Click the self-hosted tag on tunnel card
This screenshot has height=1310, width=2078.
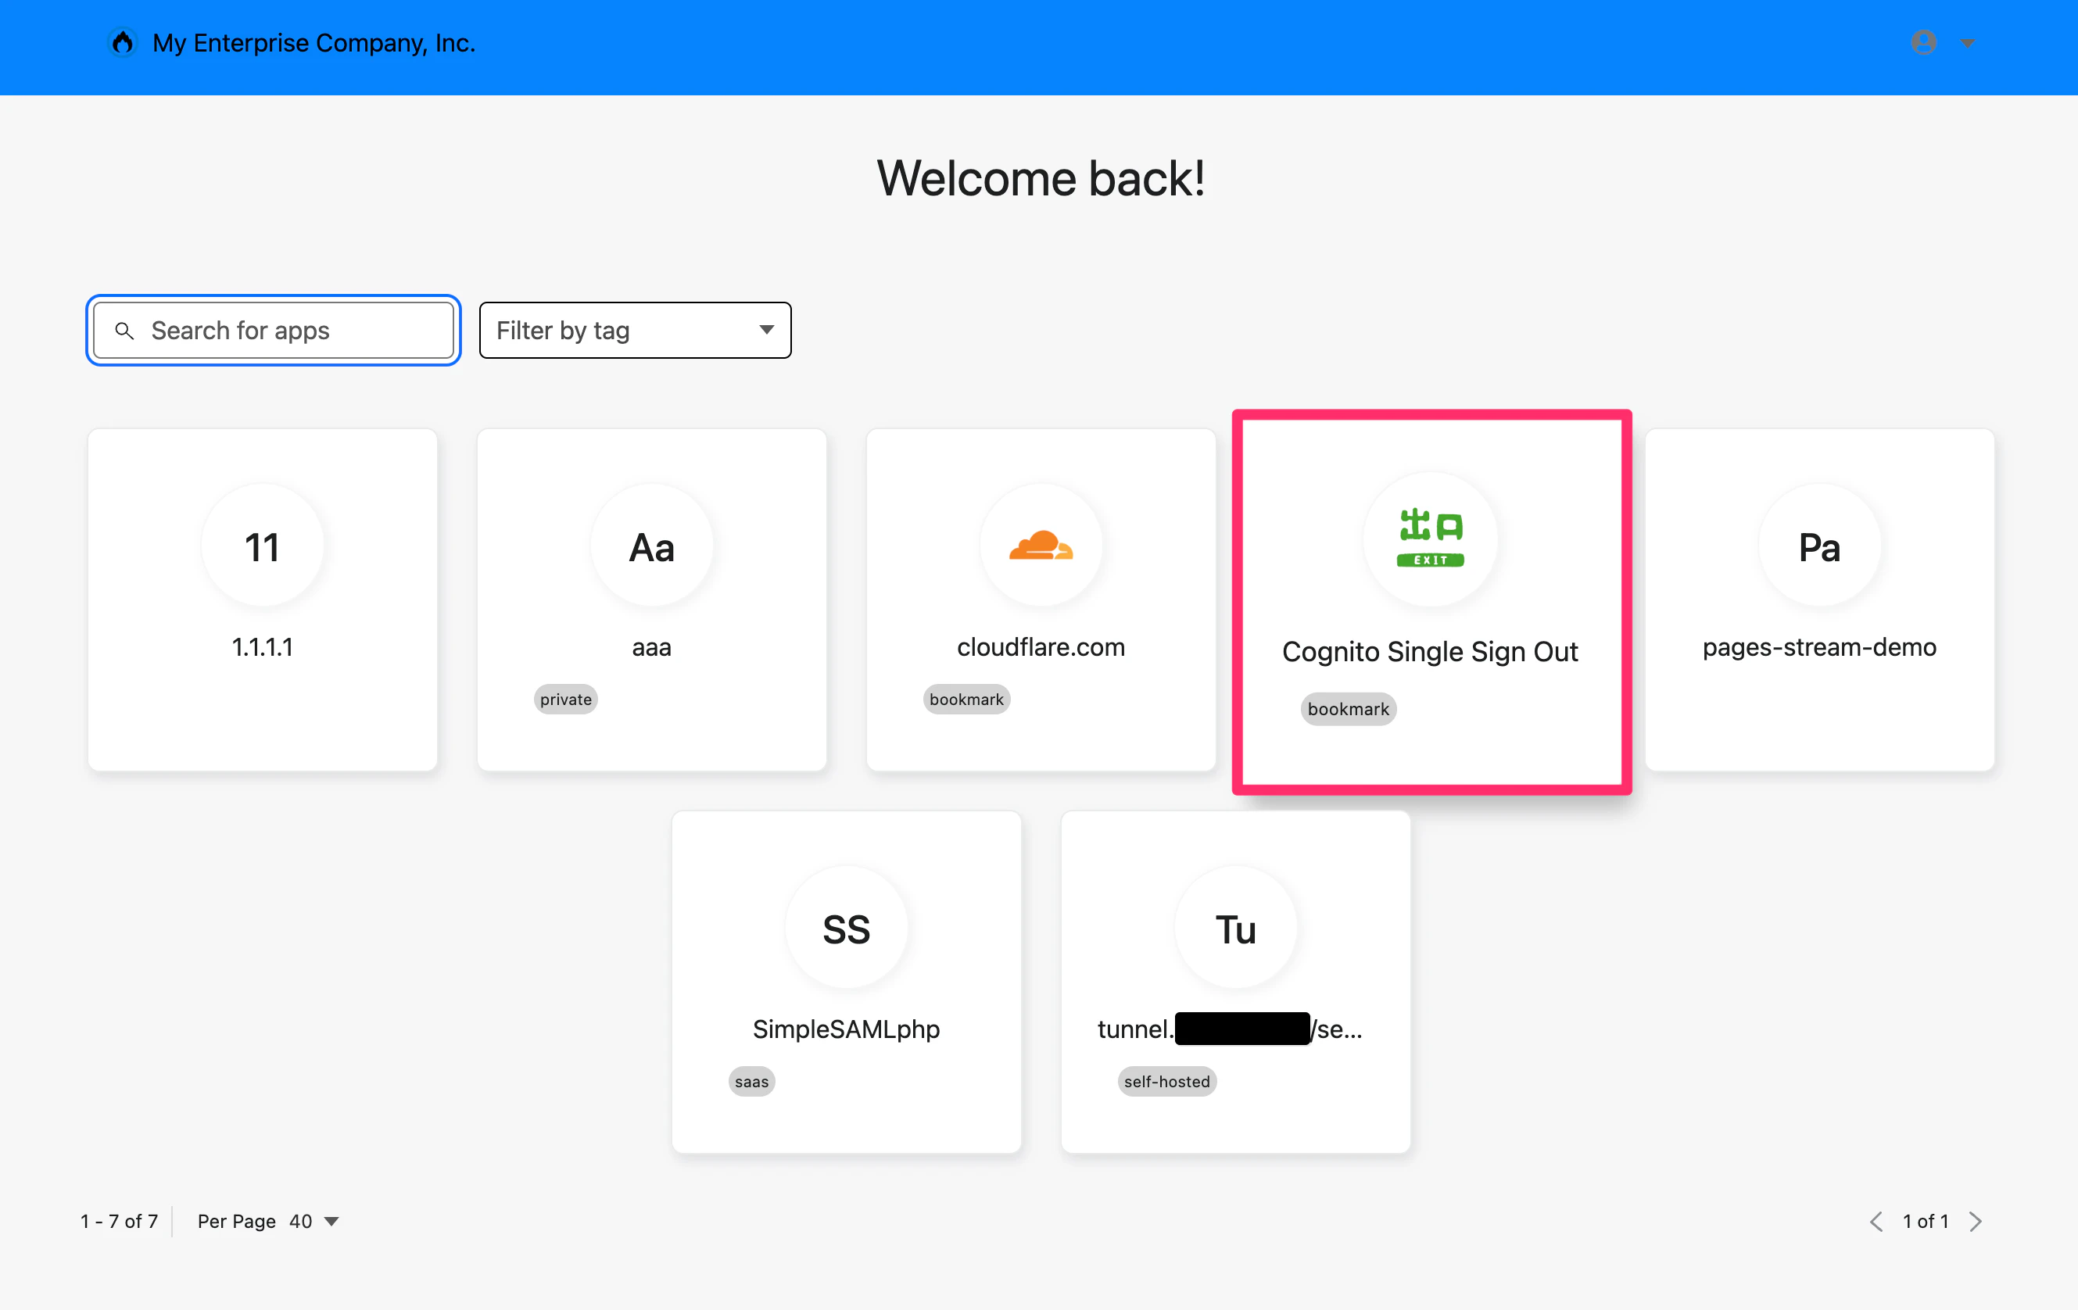tap(1166, 1081)
